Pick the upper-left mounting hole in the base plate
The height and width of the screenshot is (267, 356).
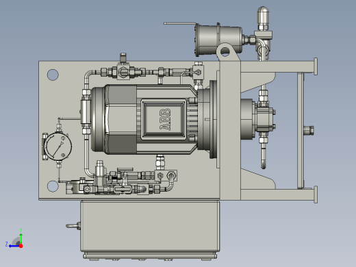[x=53, y=75]
